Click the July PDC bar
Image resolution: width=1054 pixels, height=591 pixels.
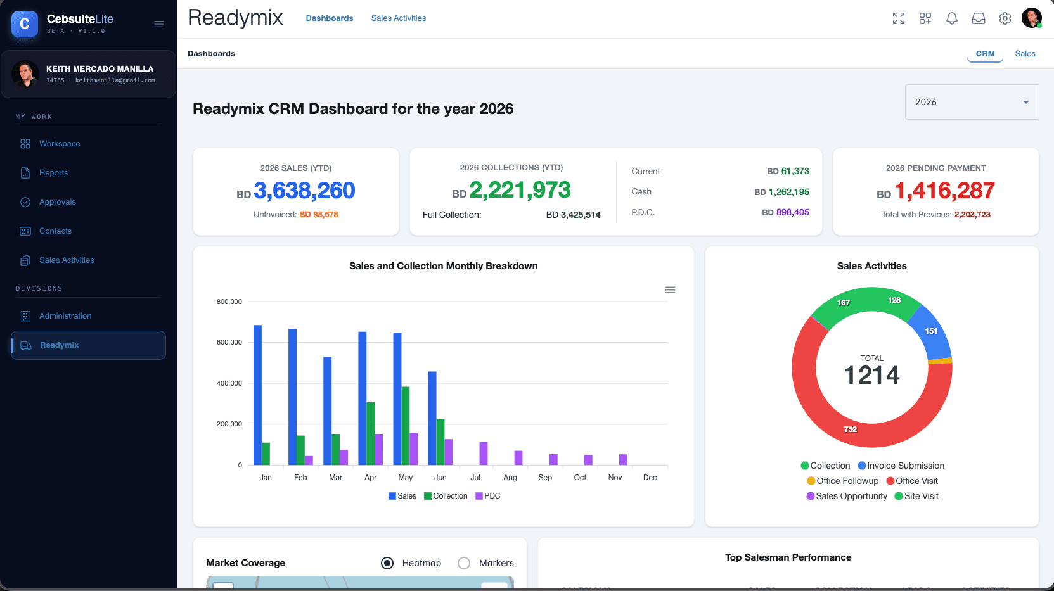pos(484,454)
